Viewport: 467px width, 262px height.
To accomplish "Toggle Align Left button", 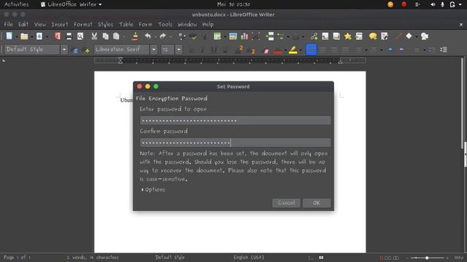I will [x=312, y=49].
